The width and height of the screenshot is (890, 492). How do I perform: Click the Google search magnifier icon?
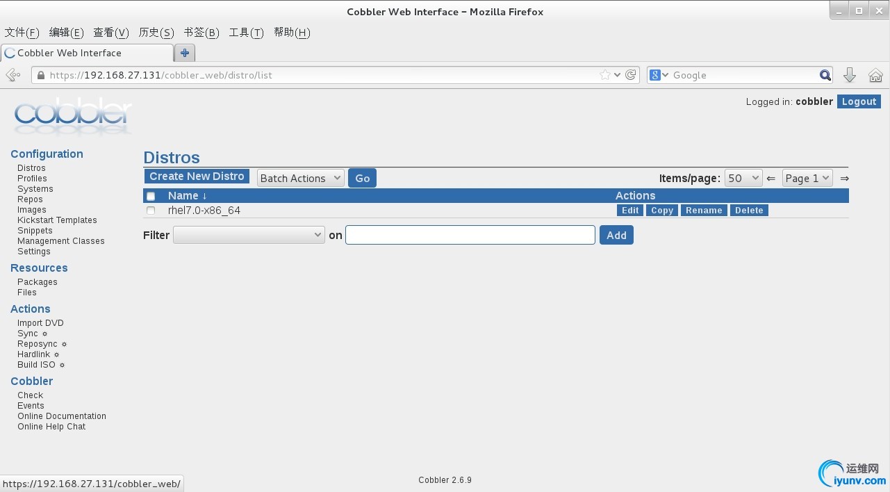[825, 75]
